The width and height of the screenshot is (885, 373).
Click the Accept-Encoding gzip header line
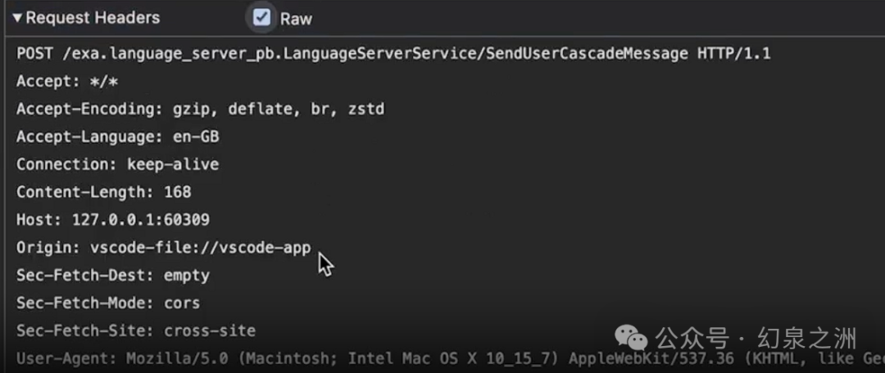[201, 110]
